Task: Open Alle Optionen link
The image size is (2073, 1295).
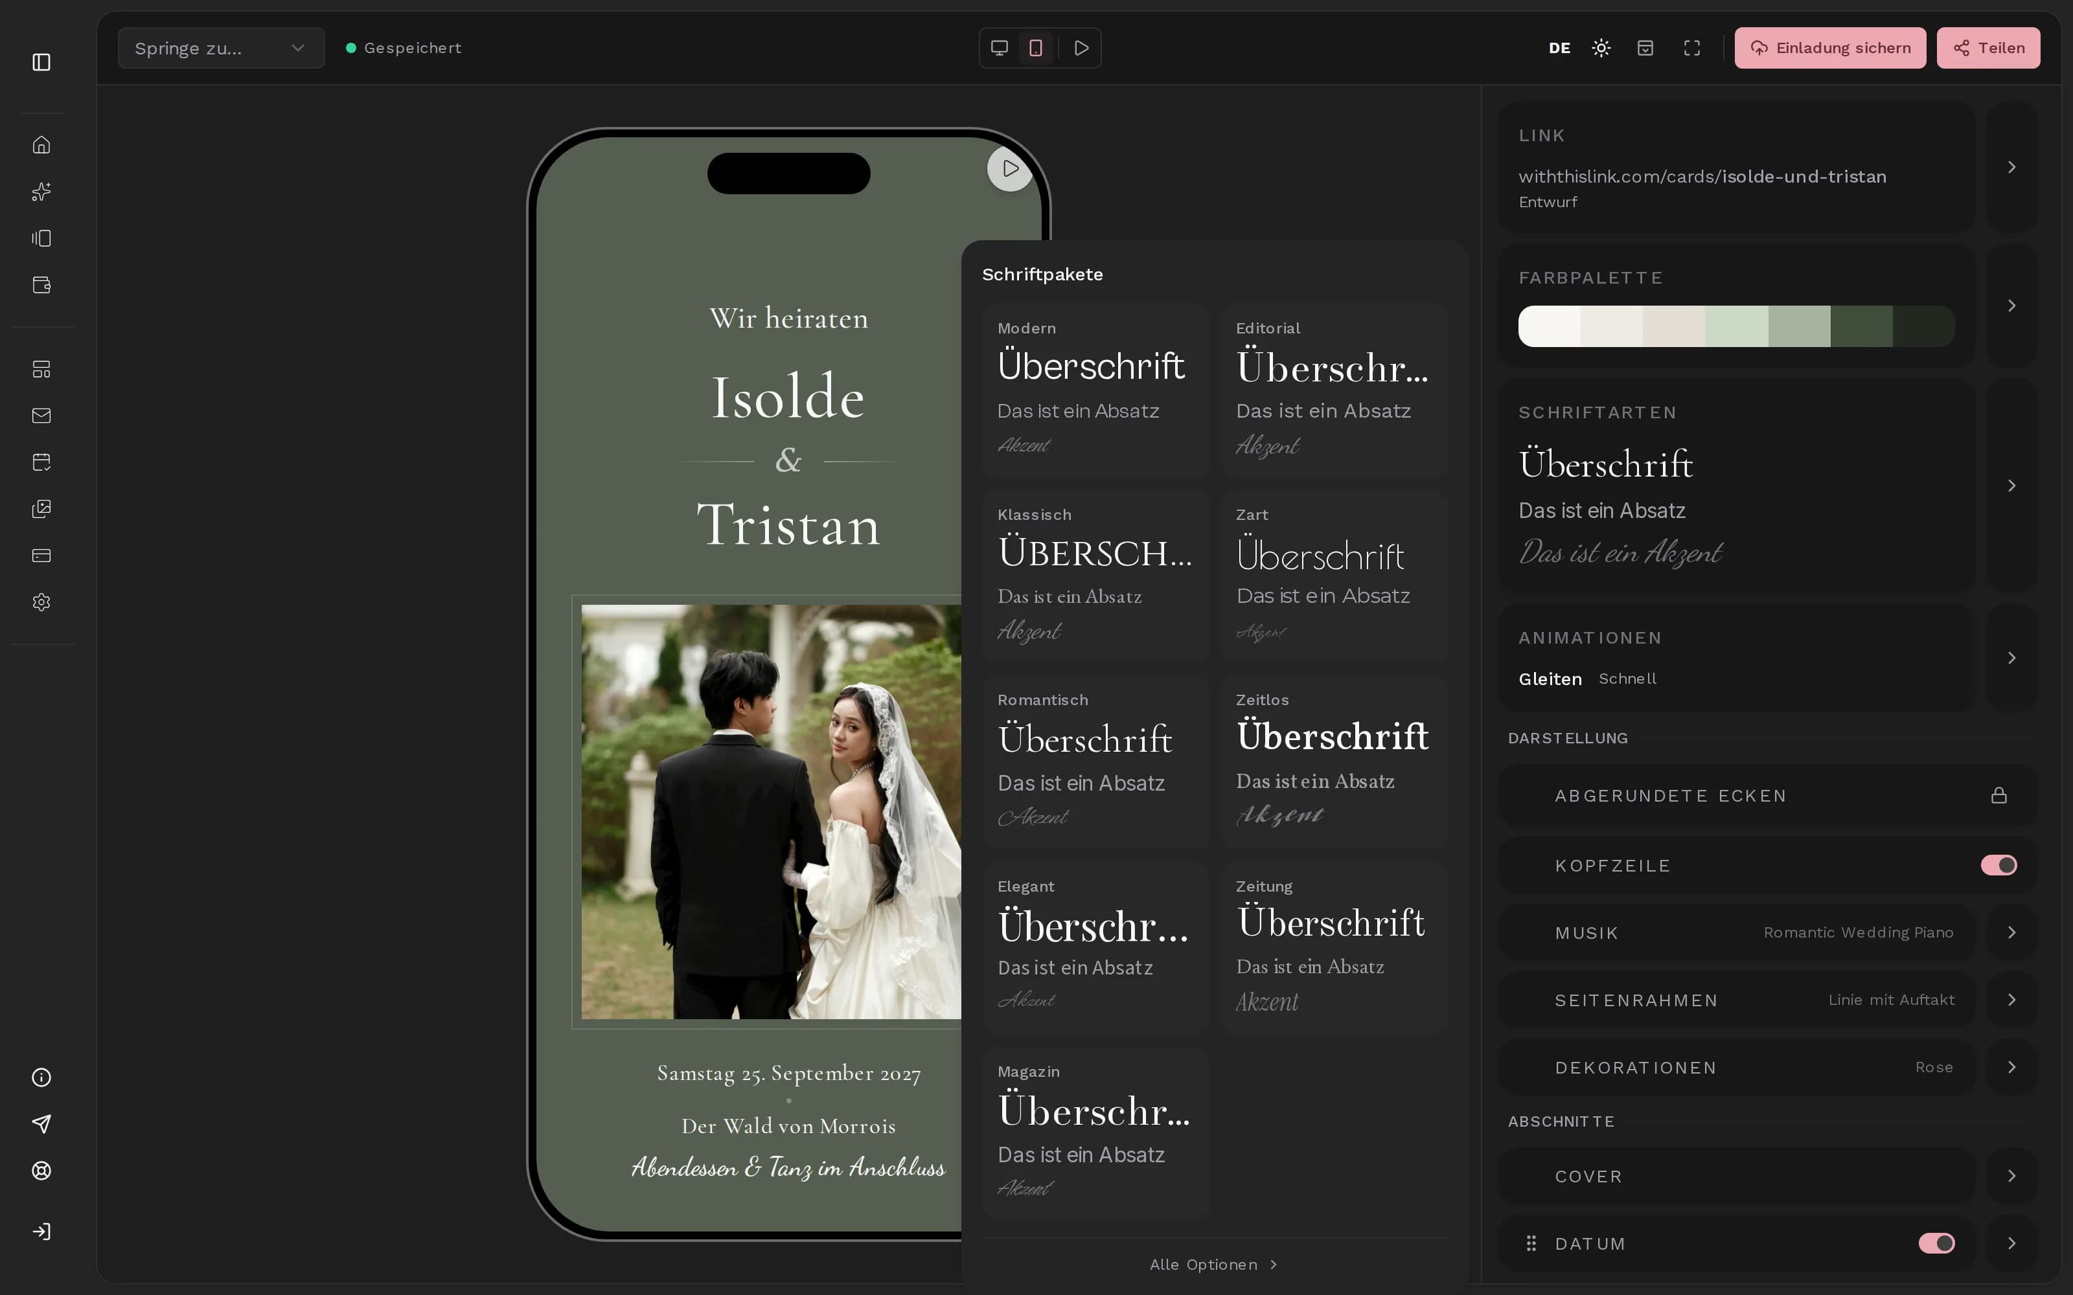Action: pos(1214,1264)
